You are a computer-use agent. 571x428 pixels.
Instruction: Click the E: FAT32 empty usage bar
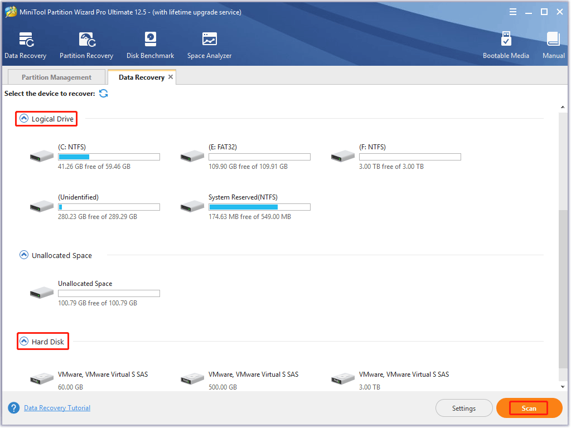[x=259, y=157]
